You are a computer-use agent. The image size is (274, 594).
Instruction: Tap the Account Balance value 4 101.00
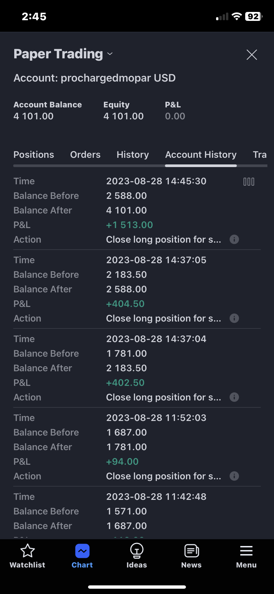33,116
